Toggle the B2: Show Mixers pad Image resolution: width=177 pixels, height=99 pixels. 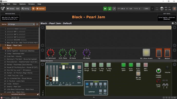point(146,53)
